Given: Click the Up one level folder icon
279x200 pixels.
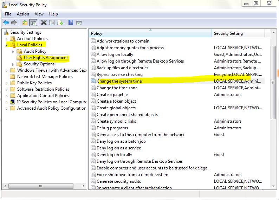Looking at the screenshot, I should point(25,23).
